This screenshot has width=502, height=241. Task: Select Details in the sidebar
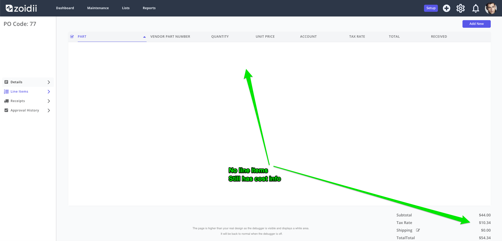[x=28, y=82]
